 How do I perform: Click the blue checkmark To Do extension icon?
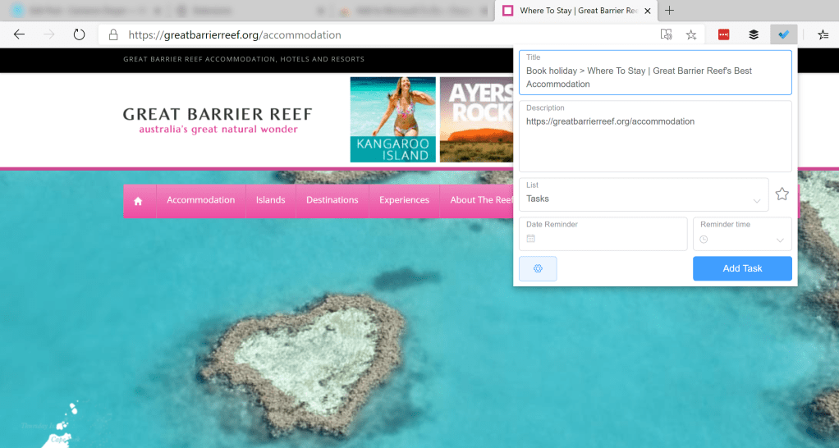783,34
